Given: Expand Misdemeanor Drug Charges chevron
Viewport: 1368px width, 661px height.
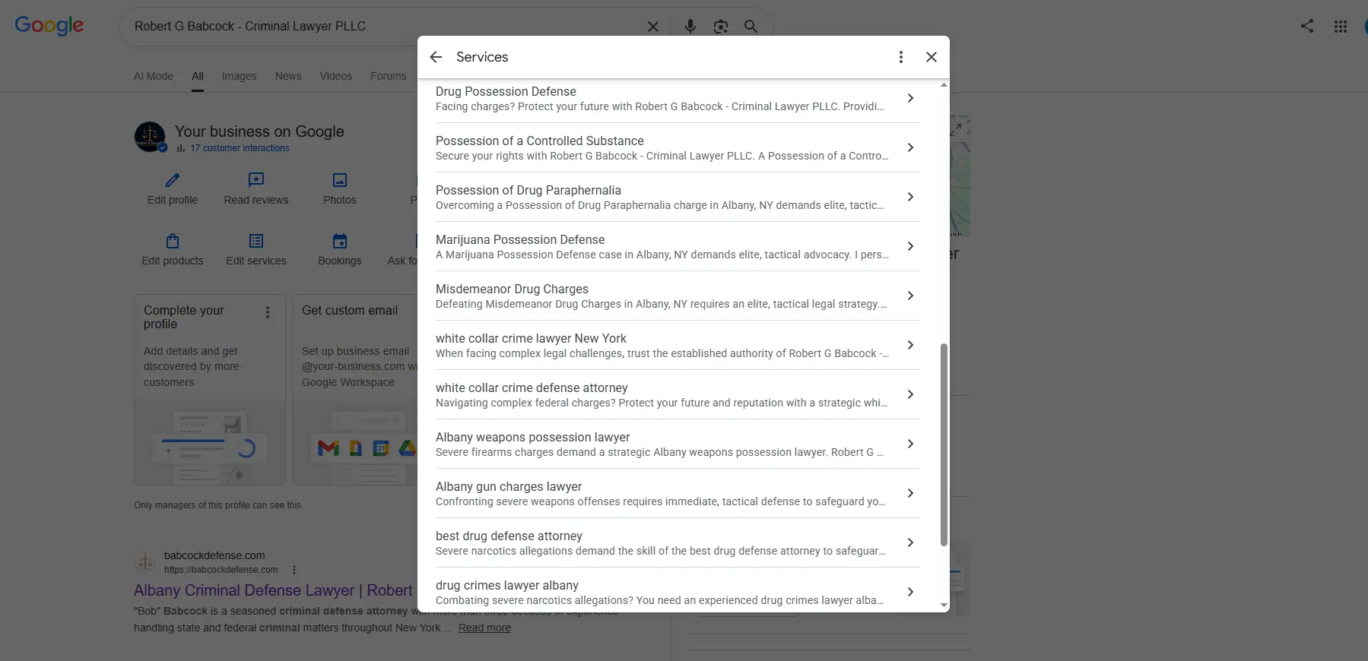Looking at the screenshot, I should click(x=910, y=296).
